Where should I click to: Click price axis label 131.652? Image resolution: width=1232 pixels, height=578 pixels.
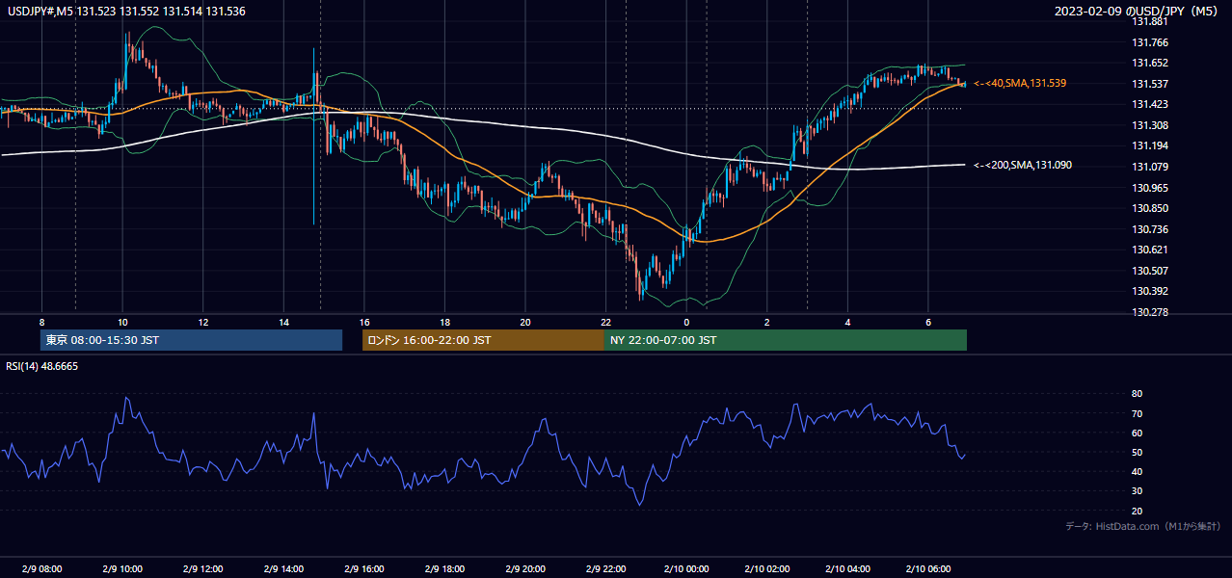[x=1150, y=63]
